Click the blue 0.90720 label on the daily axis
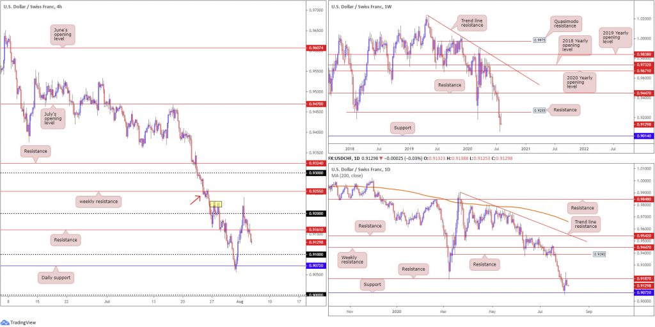The image size is (655, 327). 645,292
